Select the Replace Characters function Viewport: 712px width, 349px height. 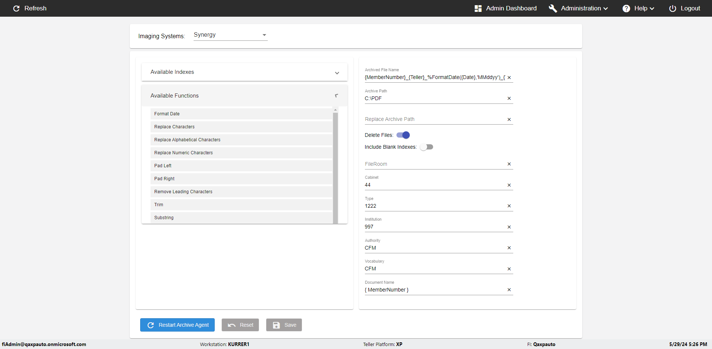(241, 127)
